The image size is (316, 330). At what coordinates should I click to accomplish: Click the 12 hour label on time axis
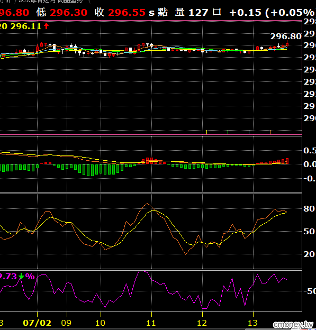[x=202, y=323]
